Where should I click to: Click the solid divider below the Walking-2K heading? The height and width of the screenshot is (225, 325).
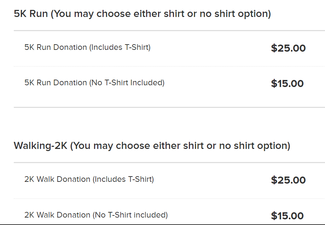(x=169, y=163)
